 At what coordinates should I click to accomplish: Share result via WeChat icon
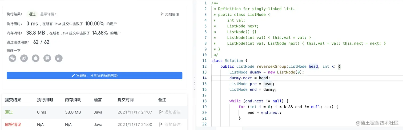click(13, 58)
